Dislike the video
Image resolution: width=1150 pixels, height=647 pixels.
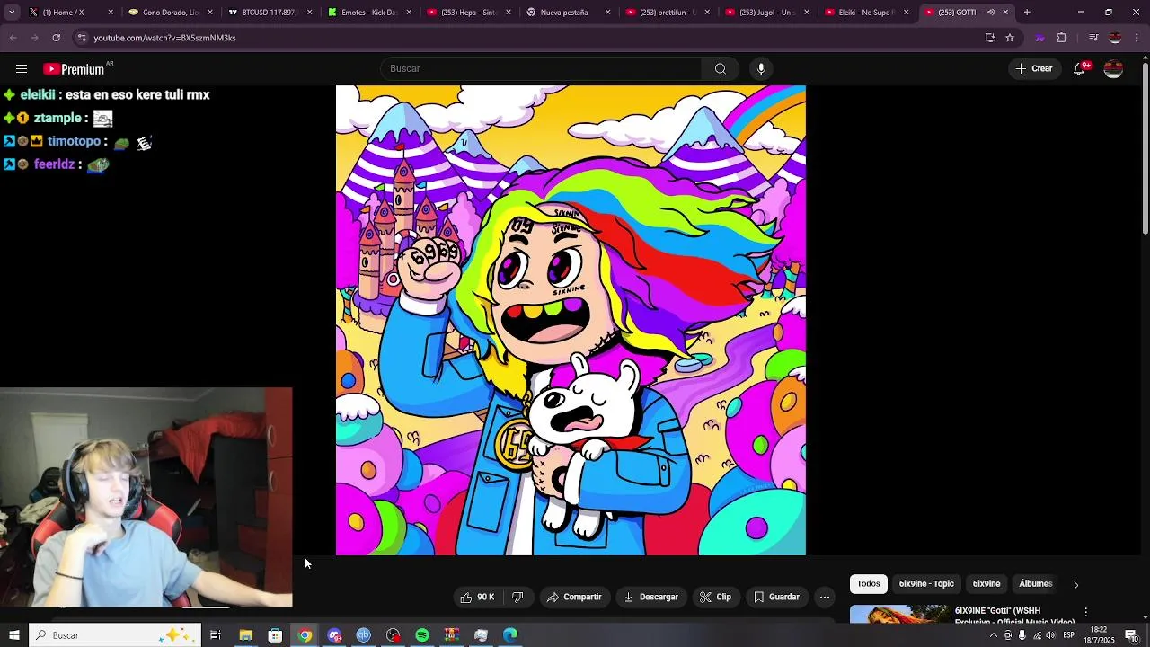517,597
